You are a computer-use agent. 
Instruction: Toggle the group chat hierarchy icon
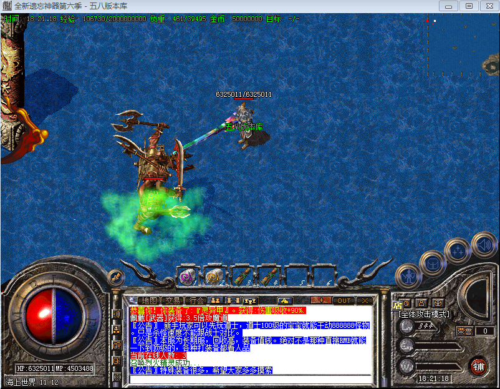pyautogui.click(x=117, y=330)
